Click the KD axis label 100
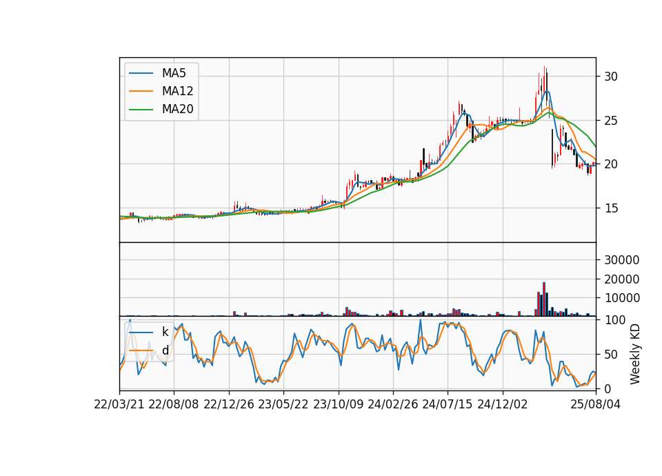 pos(614,320)
